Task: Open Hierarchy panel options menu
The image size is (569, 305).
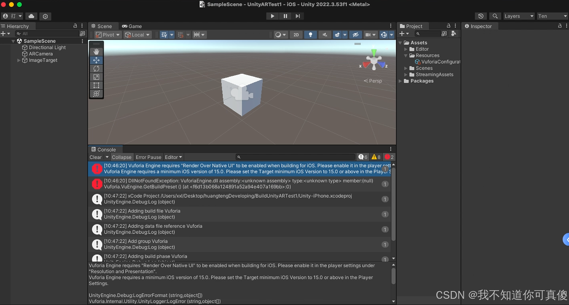Action: click(82, 26)
